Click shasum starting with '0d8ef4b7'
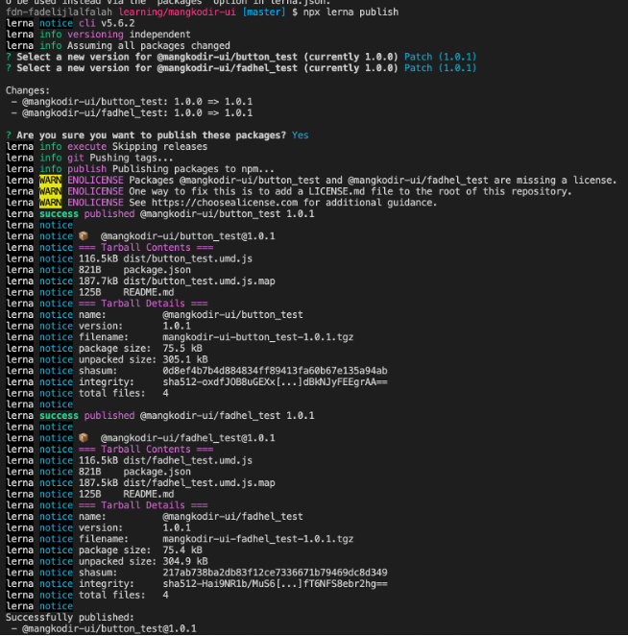628x636 pixels. click(275, 371)
